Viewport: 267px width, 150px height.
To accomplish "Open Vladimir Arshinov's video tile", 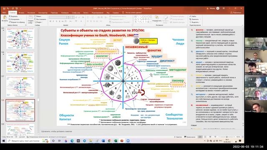I will [256, 44].
